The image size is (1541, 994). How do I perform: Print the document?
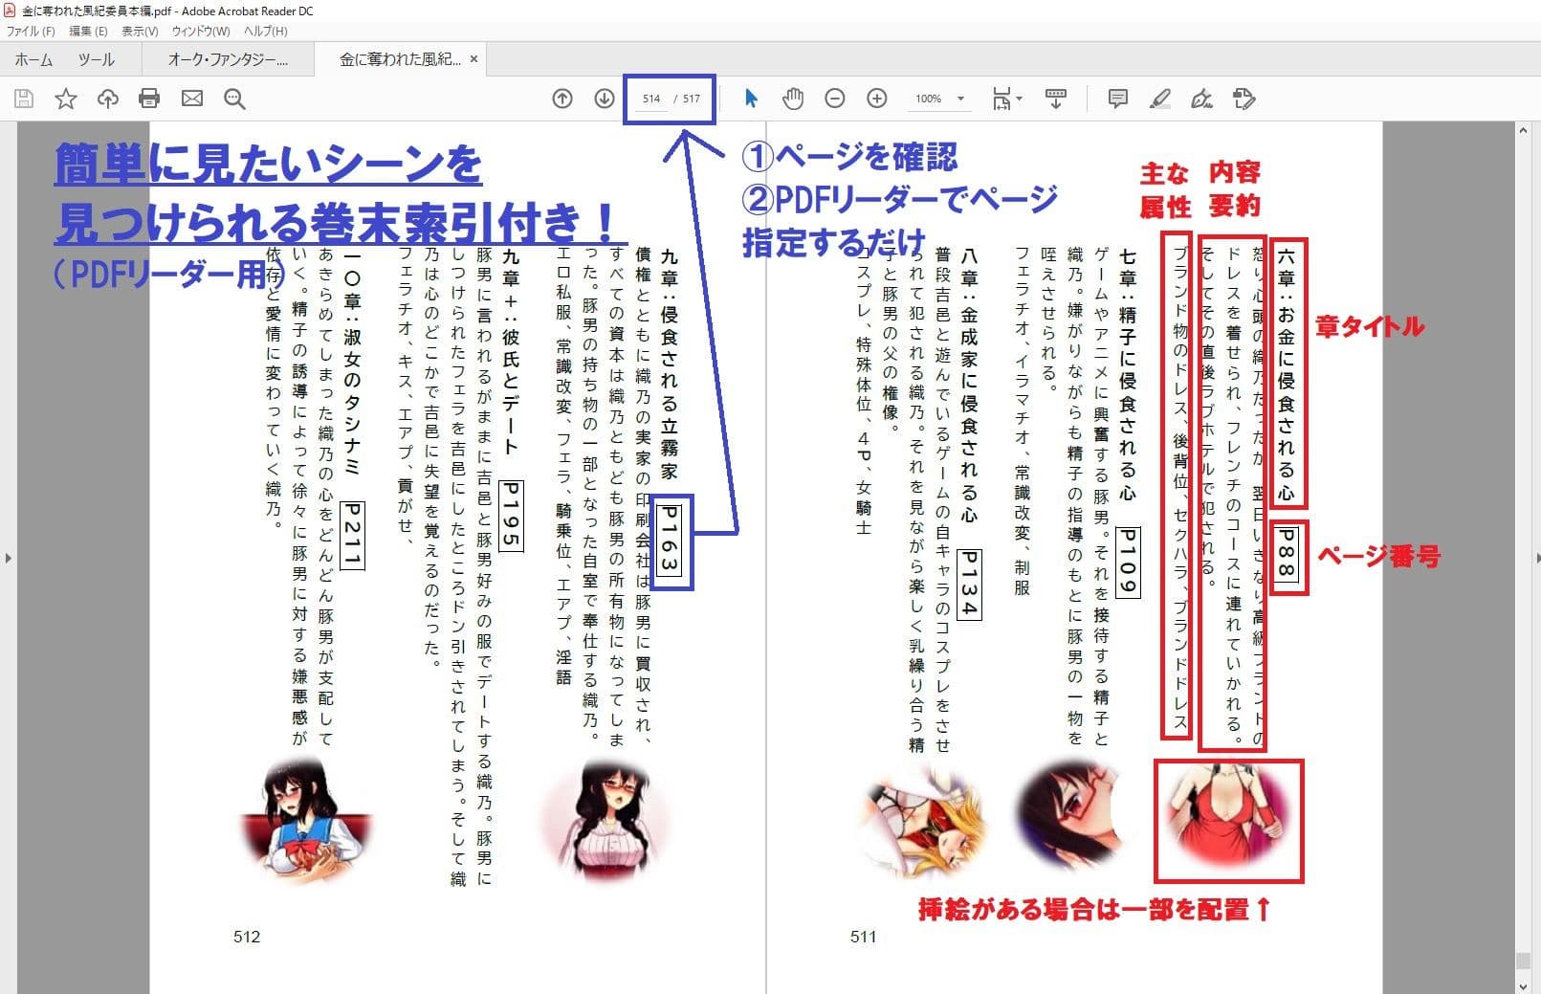(149, 99)
